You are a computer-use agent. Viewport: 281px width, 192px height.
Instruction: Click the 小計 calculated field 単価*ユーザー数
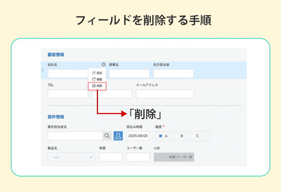(x=174, y=157)
